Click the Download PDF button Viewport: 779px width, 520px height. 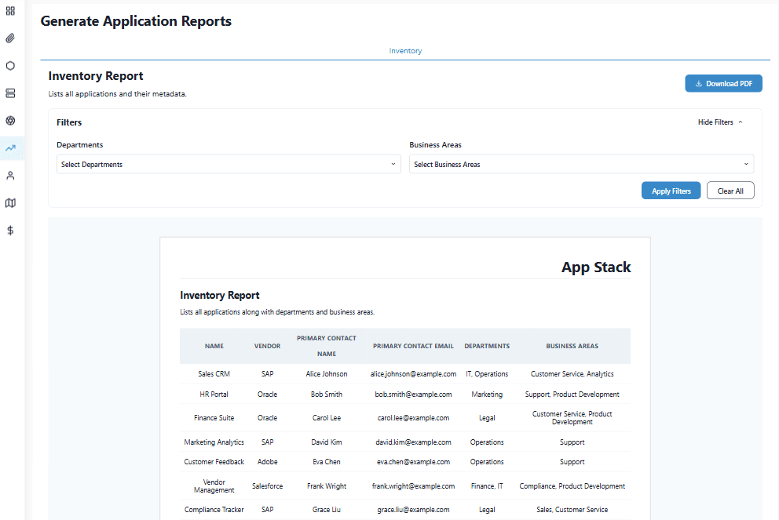tap(723, 83)
